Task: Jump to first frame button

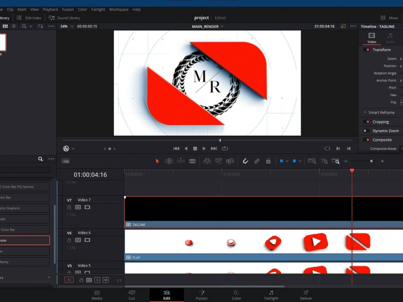Action: pos(177,149)
